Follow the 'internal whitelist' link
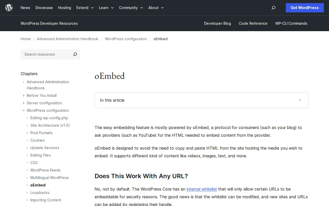329x206 pixels. (202, 189)
